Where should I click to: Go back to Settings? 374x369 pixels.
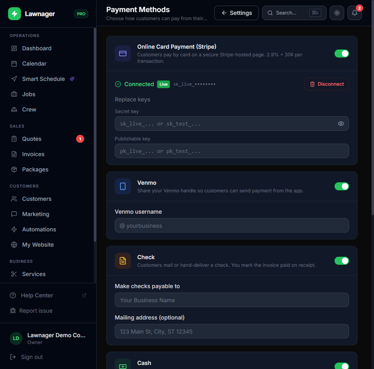236,13
